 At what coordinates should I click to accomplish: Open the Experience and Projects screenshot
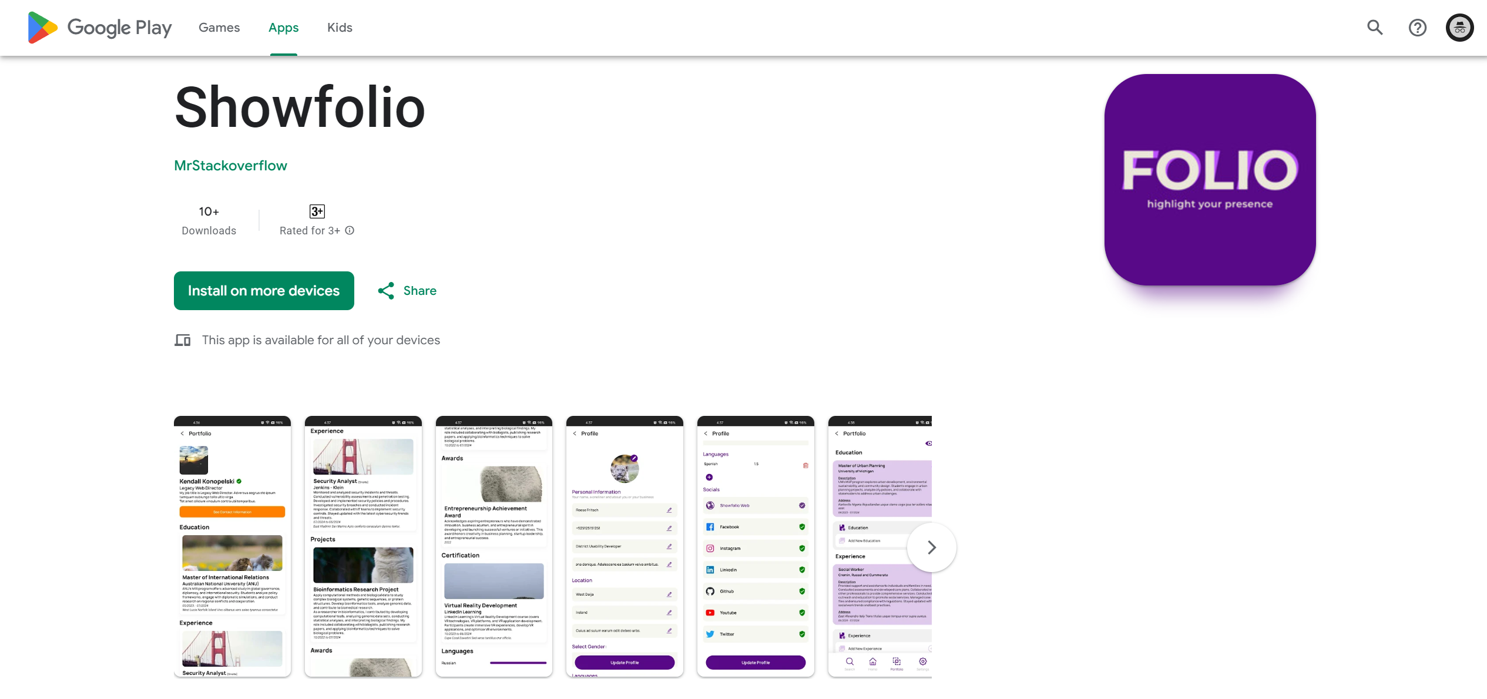363,546
